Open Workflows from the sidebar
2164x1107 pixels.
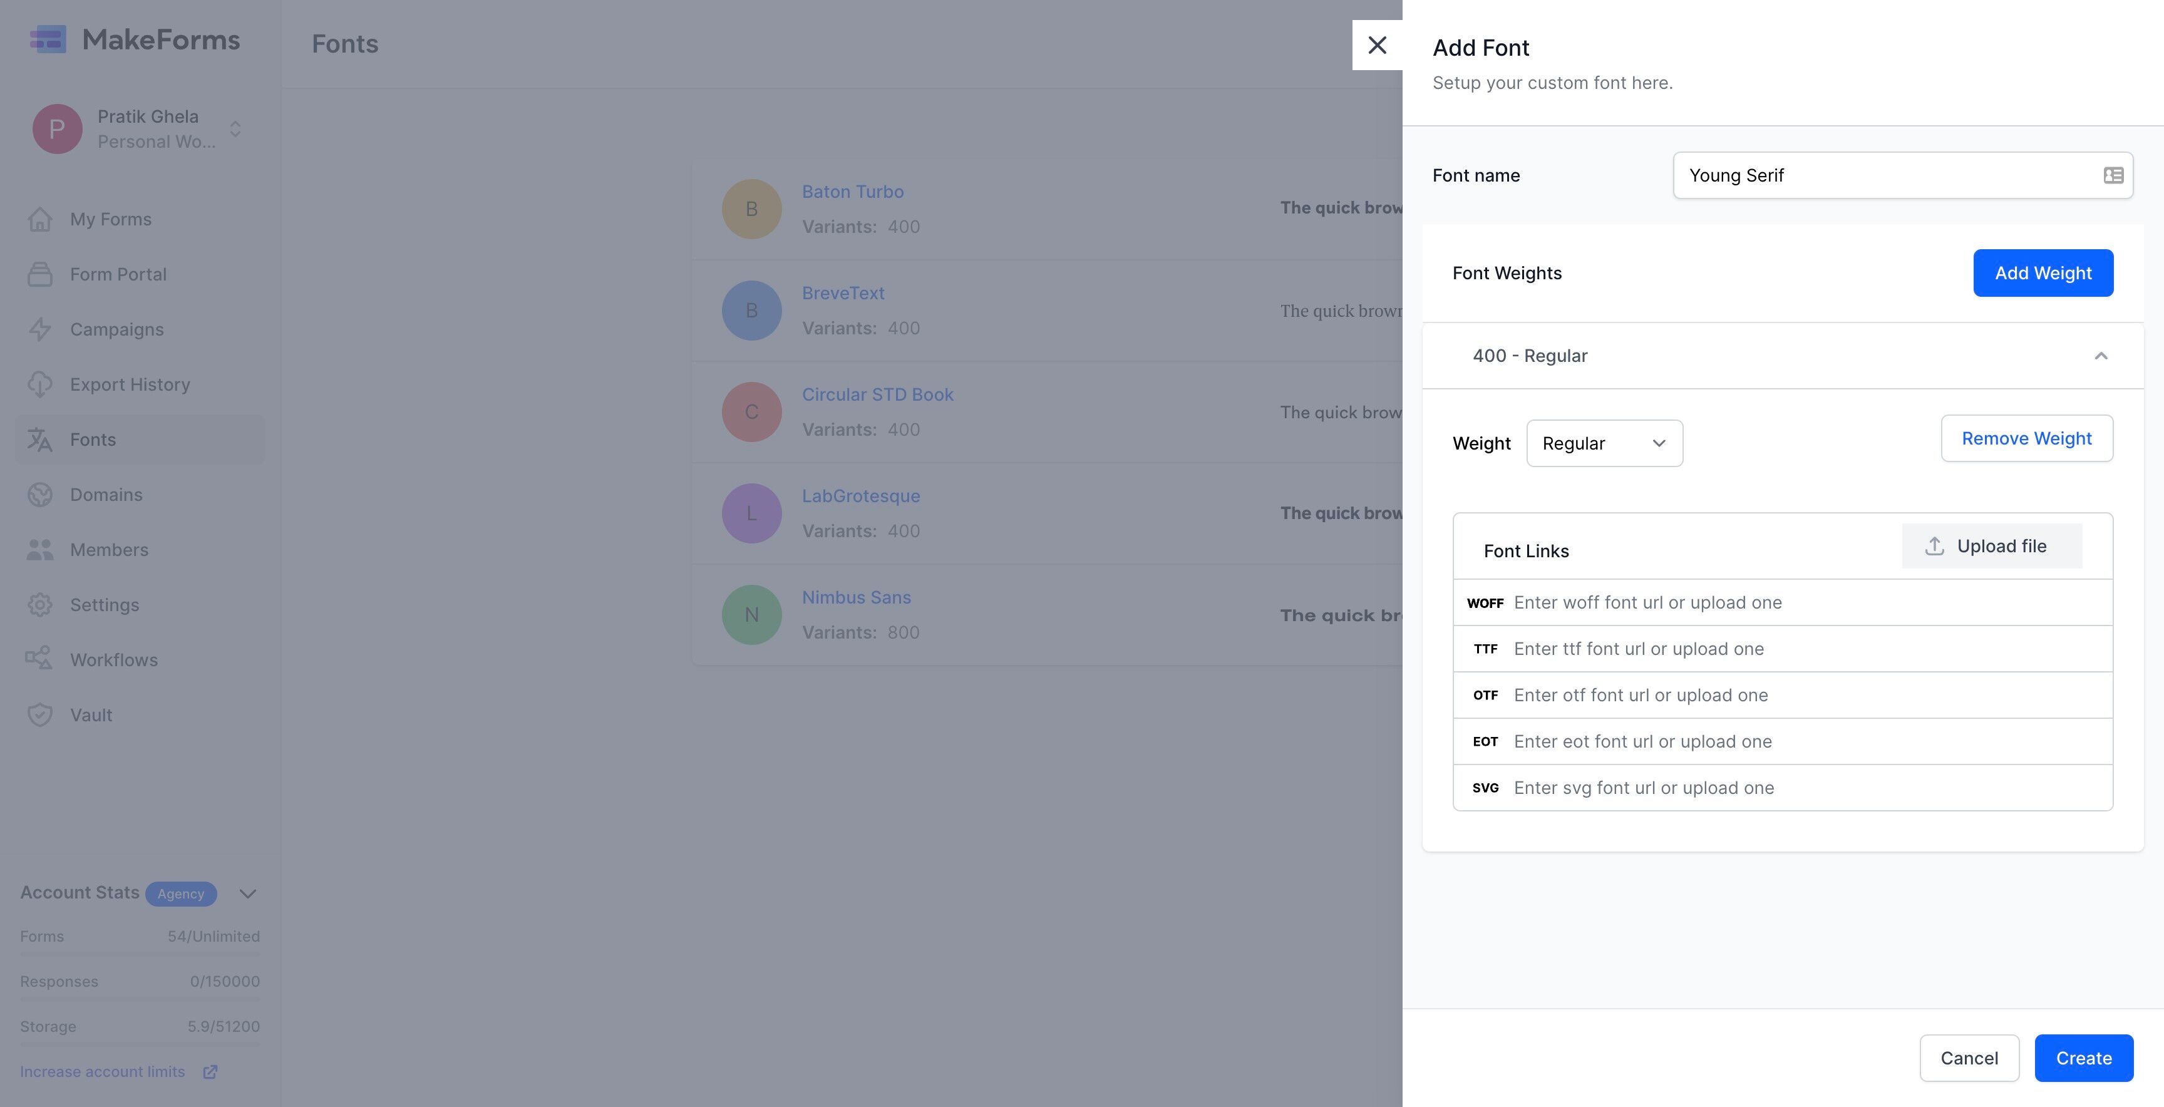click(x=140, y=660)
